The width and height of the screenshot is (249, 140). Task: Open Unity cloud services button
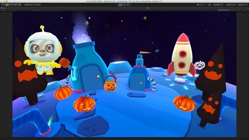tap(209, 5)
